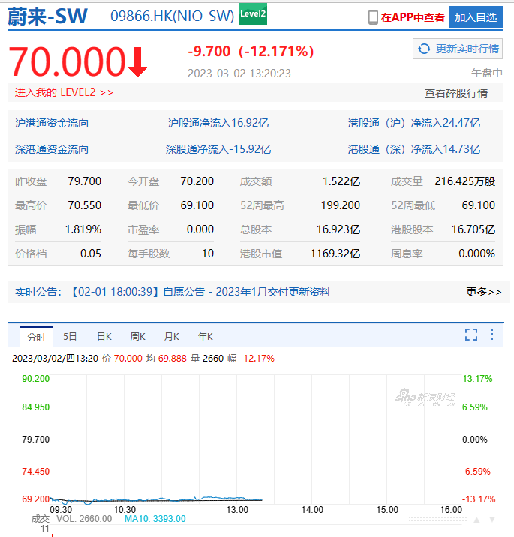Switch to the 日K chart tab
514x537 pixels.
(x=104, y=337)
